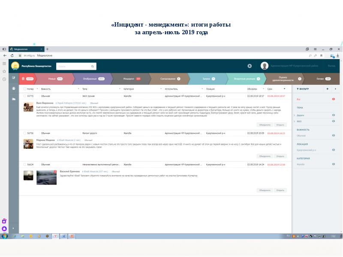Image resolution: width=343 pixels, height=257 pixels.
Task: Click the notification bell icon
Action: coord(250,66)
